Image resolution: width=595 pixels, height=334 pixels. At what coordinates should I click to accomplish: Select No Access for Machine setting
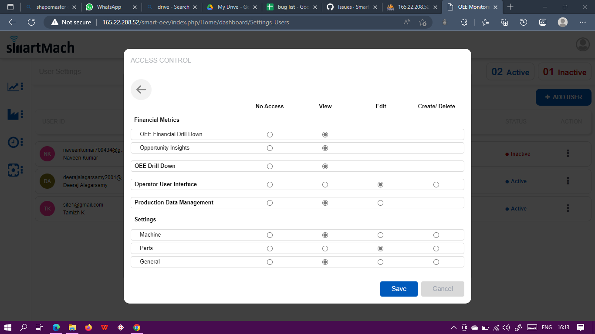pyautogui.click(x=270, y=235)
